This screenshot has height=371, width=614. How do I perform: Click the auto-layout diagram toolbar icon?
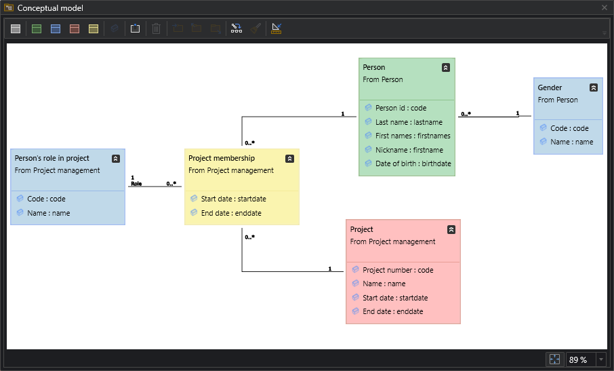(237, 28)
